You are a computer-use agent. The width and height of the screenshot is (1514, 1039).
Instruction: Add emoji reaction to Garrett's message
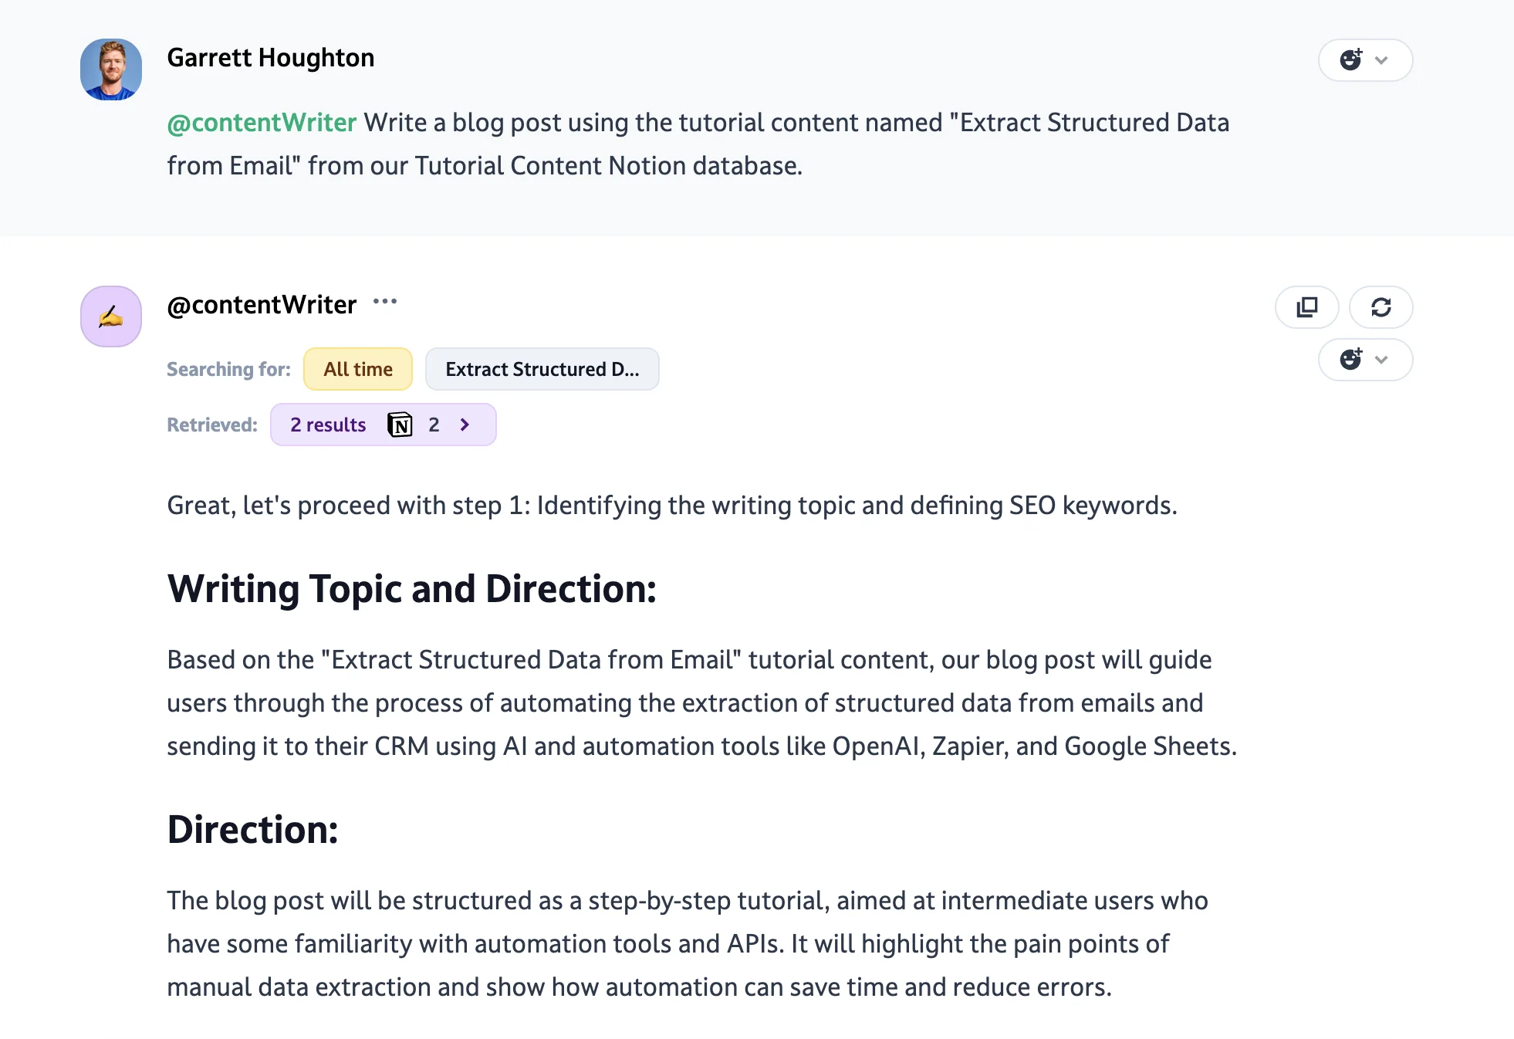pos(1351,60)
